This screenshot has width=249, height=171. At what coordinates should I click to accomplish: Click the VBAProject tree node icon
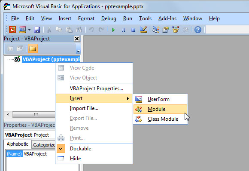[x=17, y=59]
